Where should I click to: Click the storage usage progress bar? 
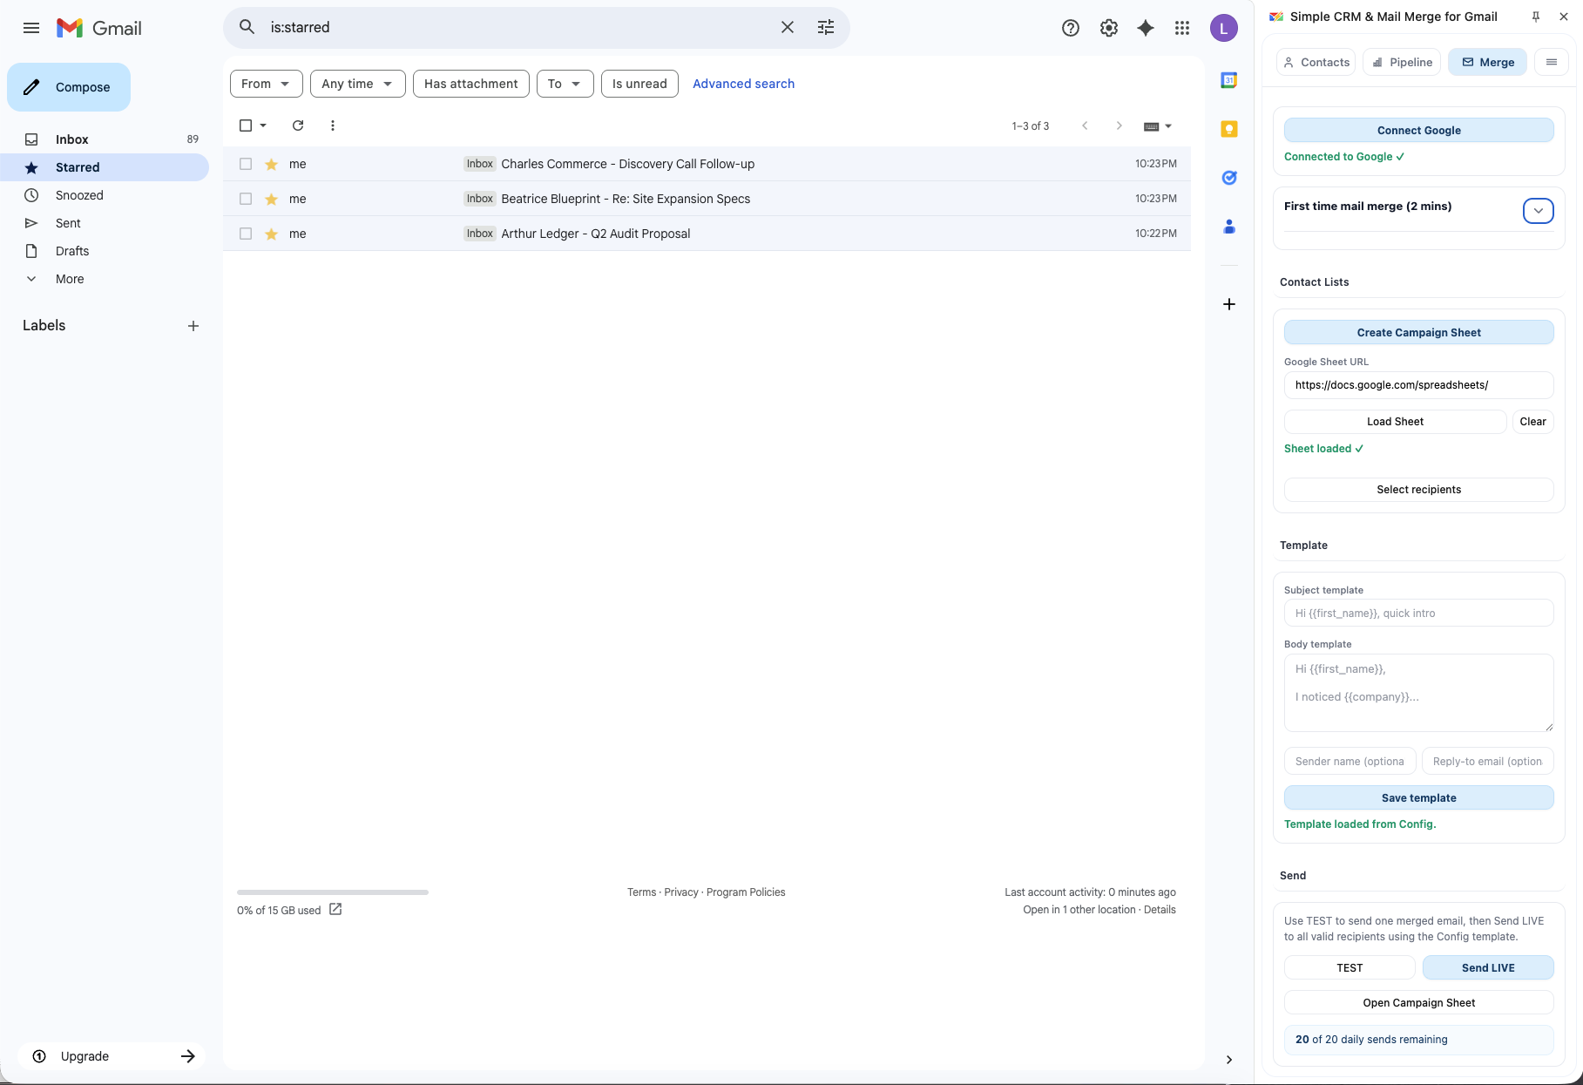(332, 892)
